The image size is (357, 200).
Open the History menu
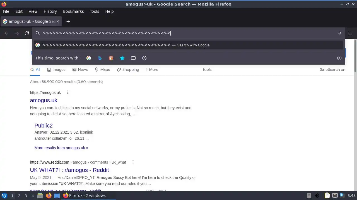[x=50, y=11]
